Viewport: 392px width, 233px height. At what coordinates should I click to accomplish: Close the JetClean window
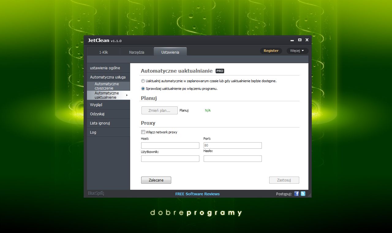point(307,40)
